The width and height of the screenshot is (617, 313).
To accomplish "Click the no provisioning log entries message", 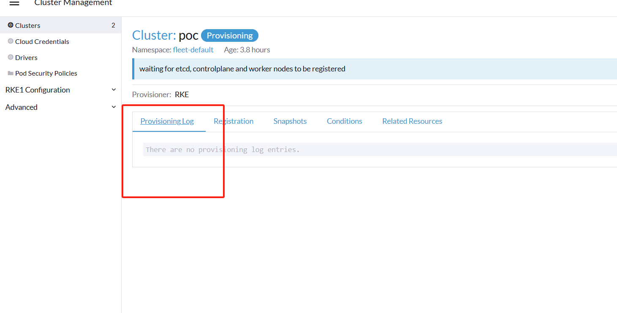I will 223,150.
